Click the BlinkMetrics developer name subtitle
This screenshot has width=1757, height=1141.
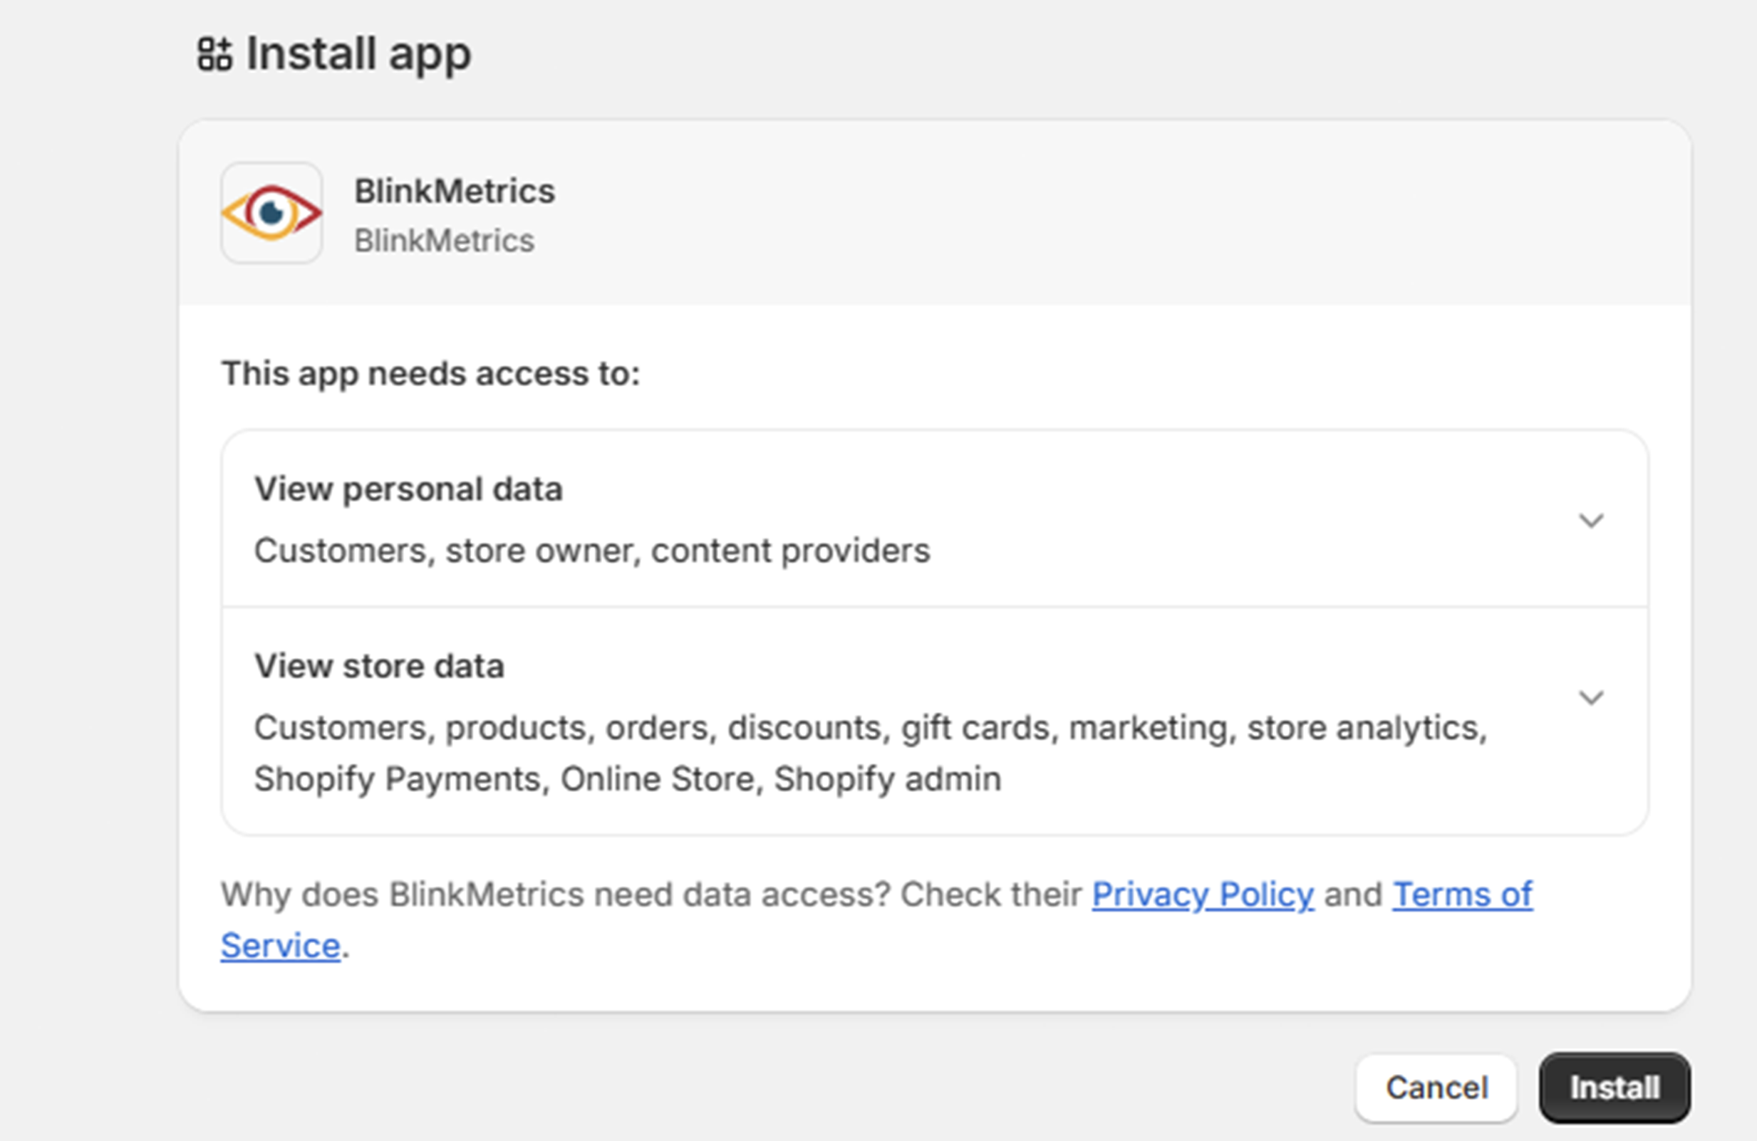444,241
